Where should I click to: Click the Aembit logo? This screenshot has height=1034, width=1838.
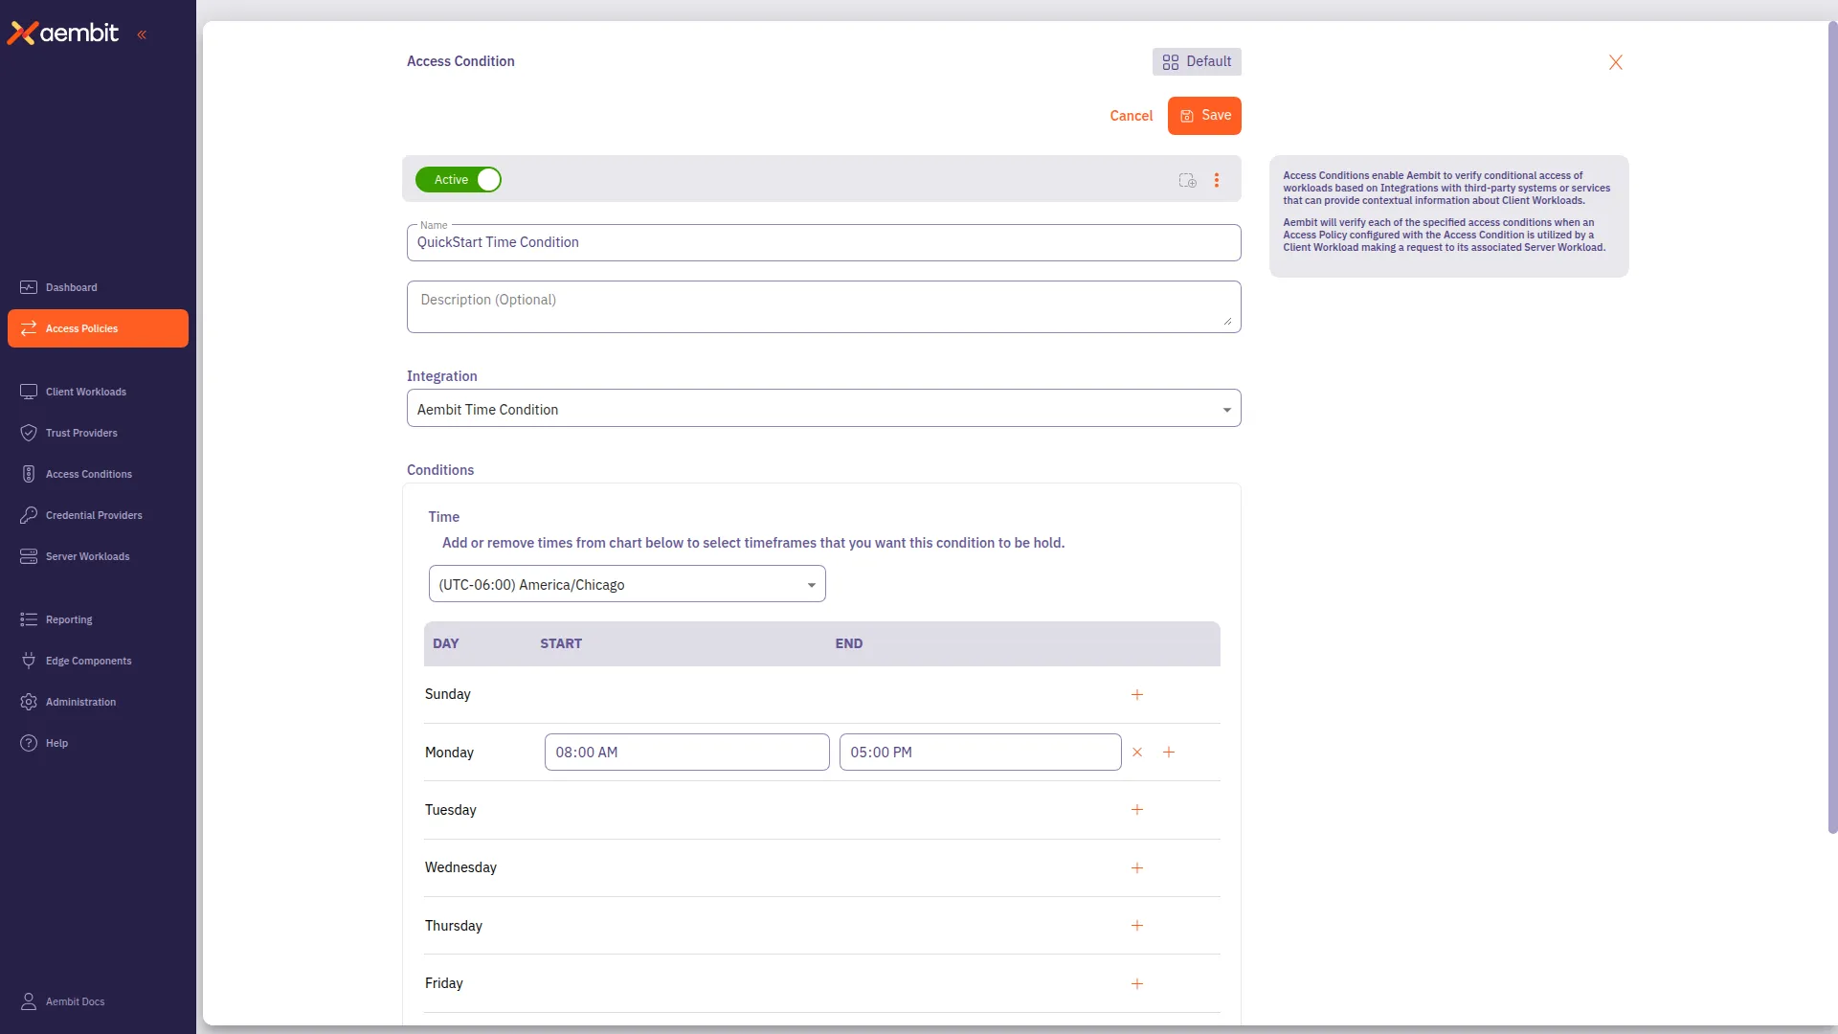[x=63, y=34]
